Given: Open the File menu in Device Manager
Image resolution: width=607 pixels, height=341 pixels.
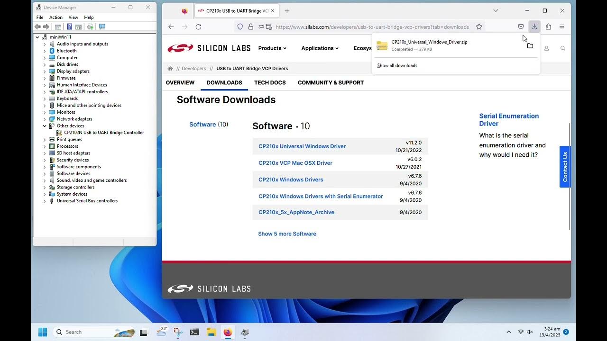Looking at the screenshot, I should tap(40, 18).
